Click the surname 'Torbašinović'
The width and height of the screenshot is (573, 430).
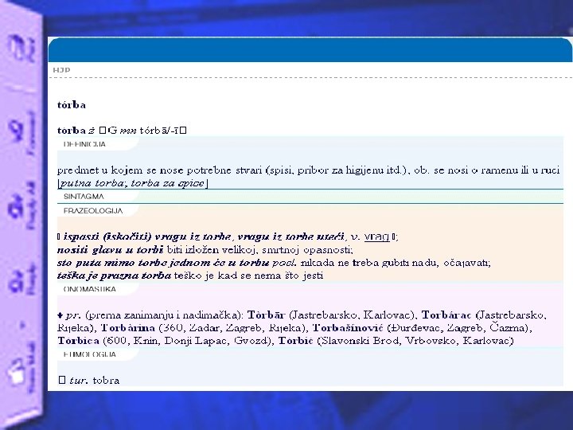(348, 327)
